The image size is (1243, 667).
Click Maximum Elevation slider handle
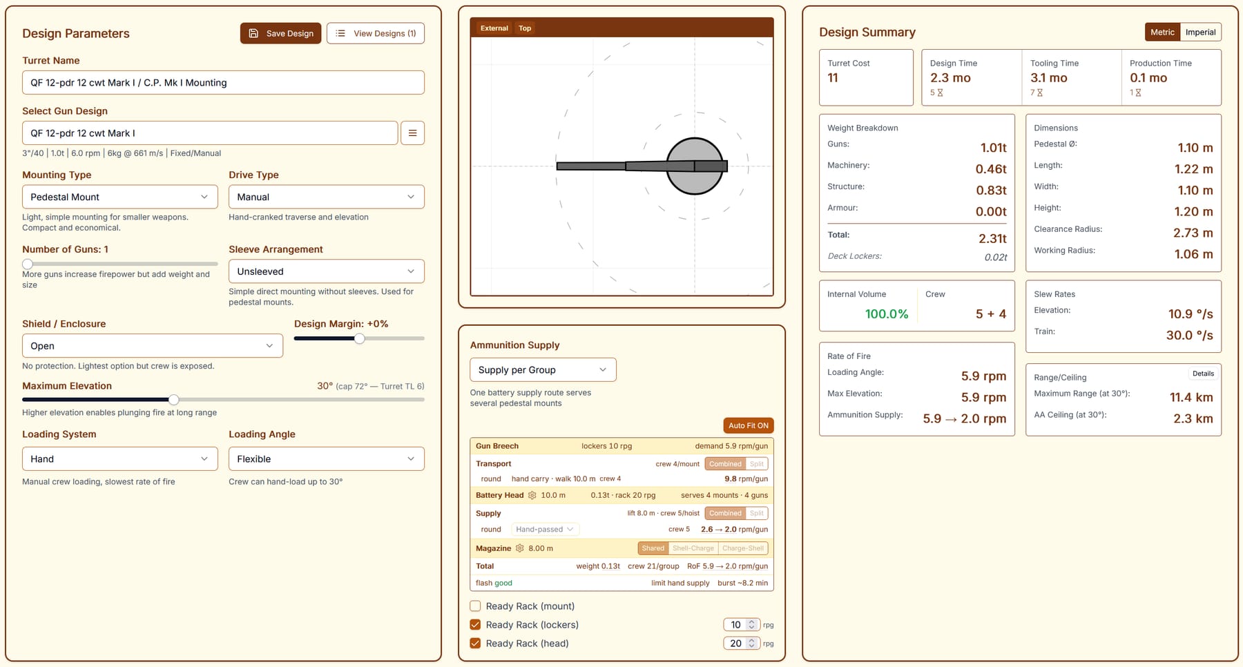174,399
